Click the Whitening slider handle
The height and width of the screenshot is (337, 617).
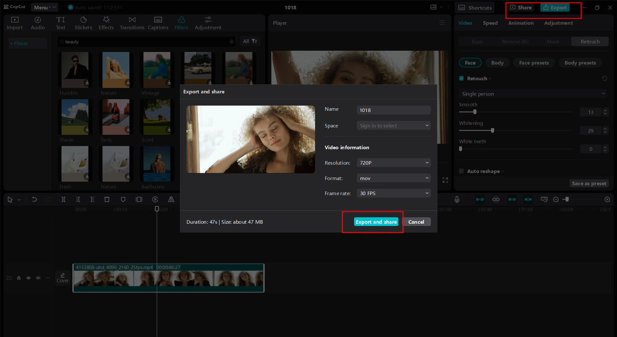492,130
